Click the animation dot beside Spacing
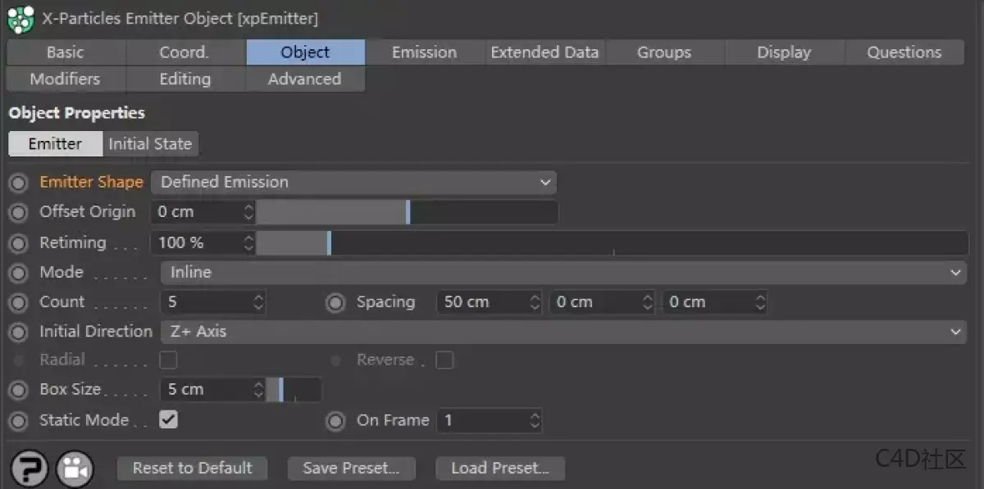The image size is (984, 489). 335,302
